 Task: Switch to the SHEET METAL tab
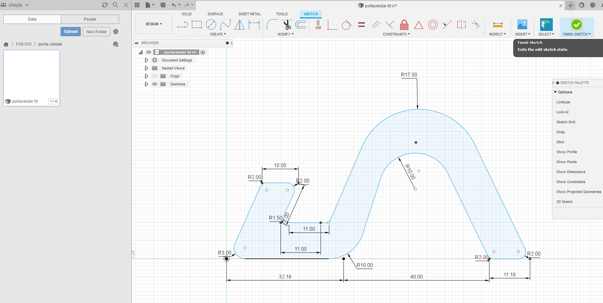coord(250,14)
